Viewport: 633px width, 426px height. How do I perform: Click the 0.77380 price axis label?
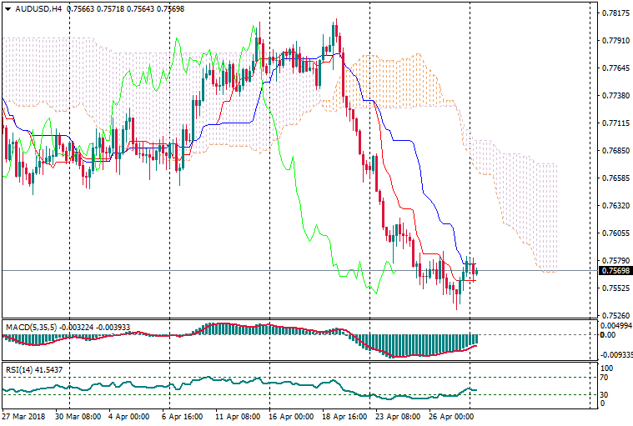(615, 96)
